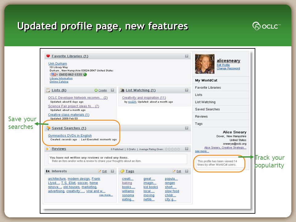Open Alice Sneary, Creative Strategis link
Image resolution: width=296 pixels, height=222 pixels.
click(225, 148)
